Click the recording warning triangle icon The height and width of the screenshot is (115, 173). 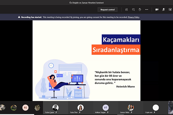coord(19,17)
